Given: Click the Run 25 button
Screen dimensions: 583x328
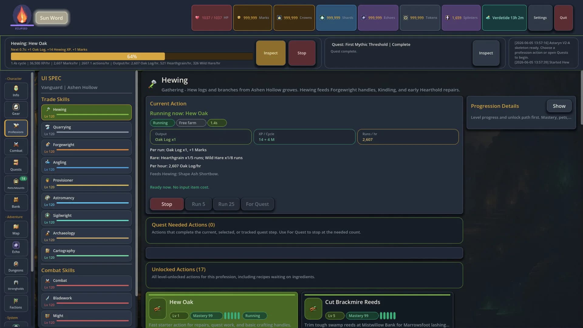Looking at the screenshot, I should pyautogui.click(x=226, y=204).
